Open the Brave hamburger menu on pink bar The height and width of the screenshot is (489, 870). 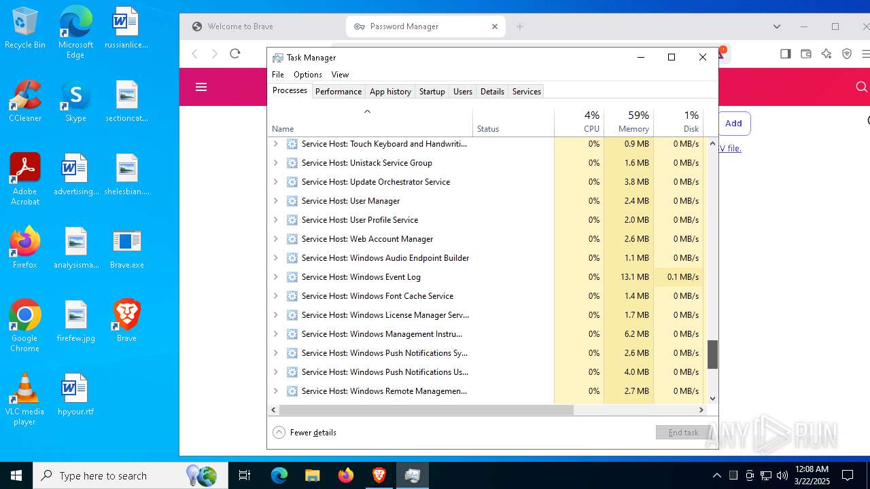201,87
